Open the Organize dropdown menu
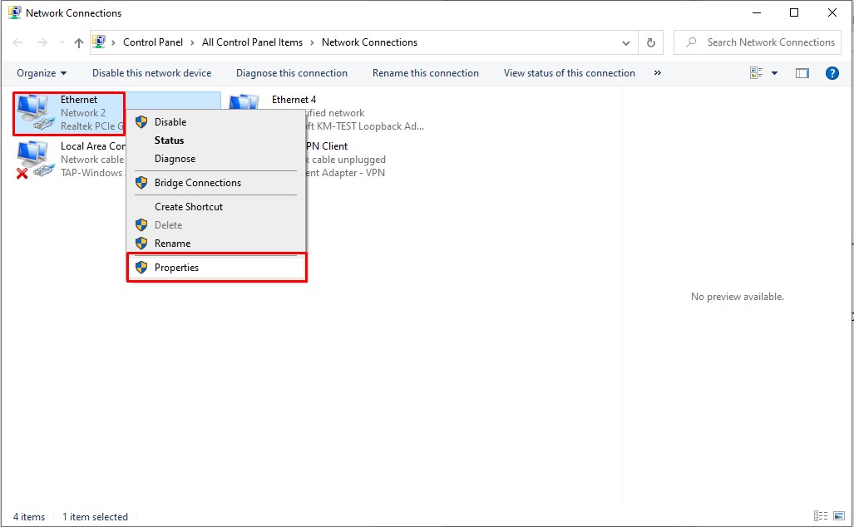Screen dimensions: 854x527 tap(42, 73)
